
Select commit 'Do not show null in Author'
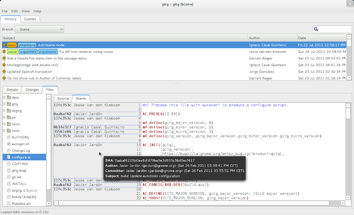(174, 78)
